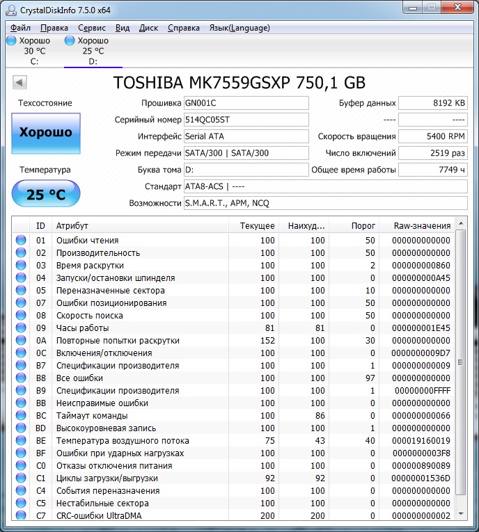Click status icon for Ошибки при ударных нагрузках
The image size is (479, 532).
(21, 453)
